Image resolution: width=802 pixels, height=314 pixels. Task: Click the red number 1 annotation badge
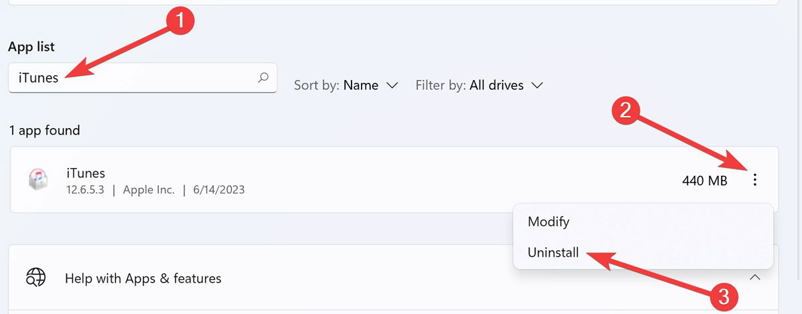click(178, 21)
